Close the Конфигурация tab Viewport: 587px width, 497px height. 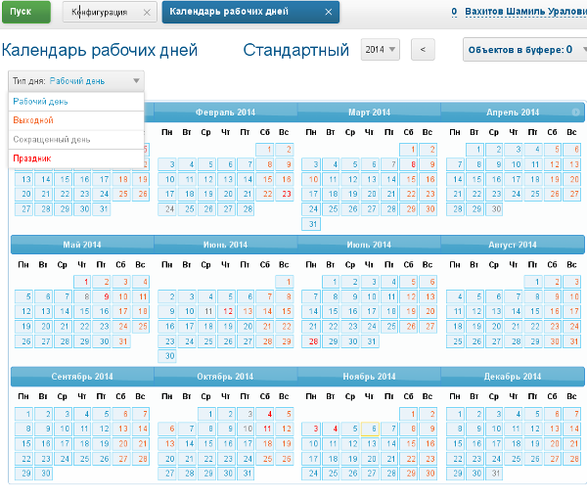(146, 13)
